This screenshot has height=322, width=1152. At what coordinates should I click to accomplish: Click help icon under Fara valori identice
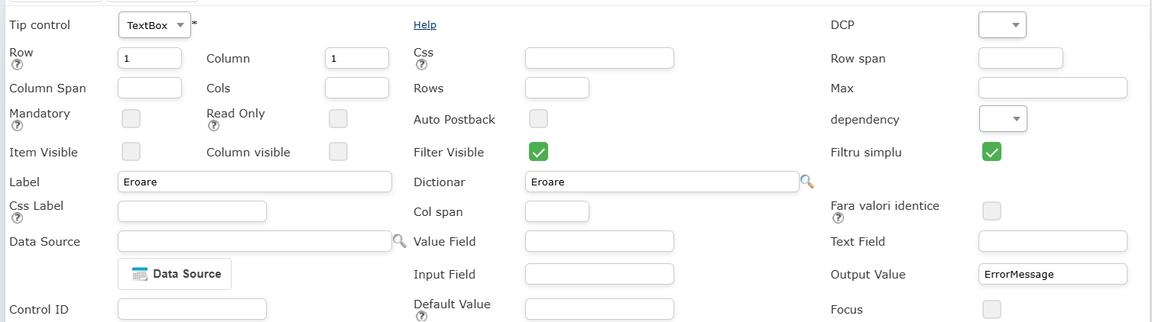pos(838,218)
